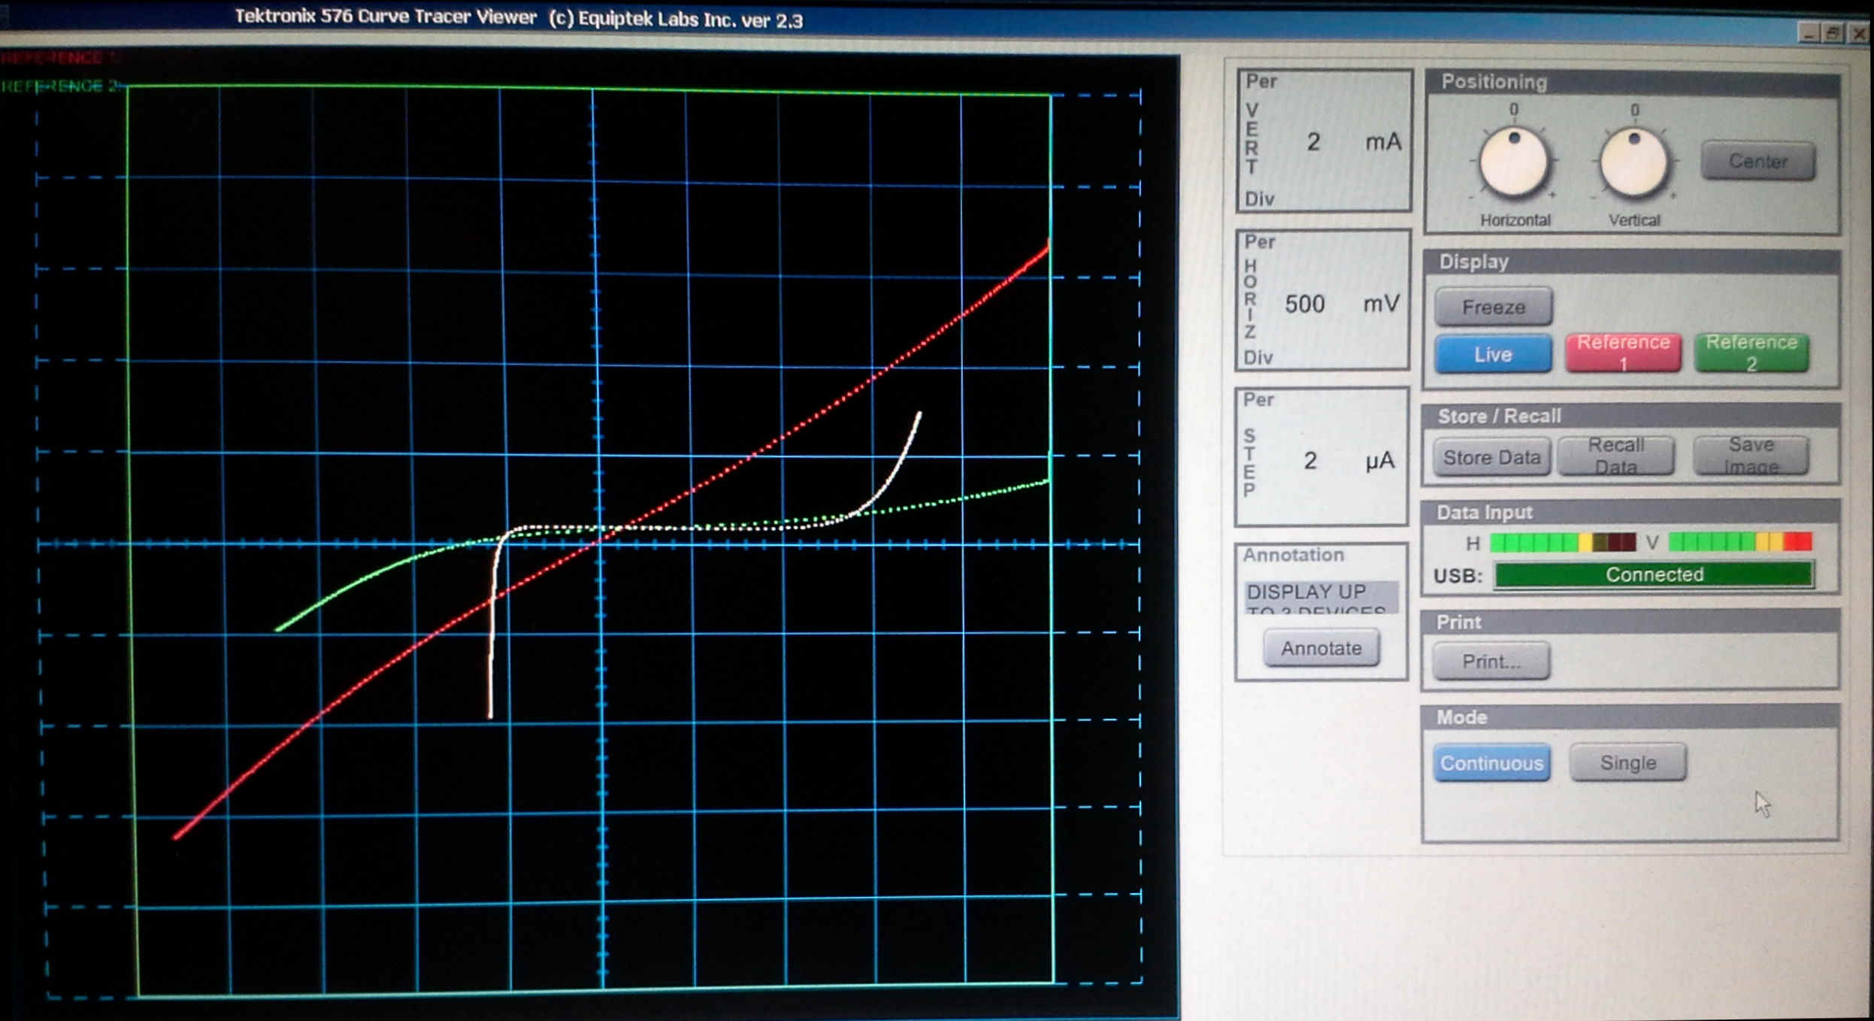Toggle the Live trace display
The height and width of the screenshot is (1021, 1874).
(x=1492, y=354)
